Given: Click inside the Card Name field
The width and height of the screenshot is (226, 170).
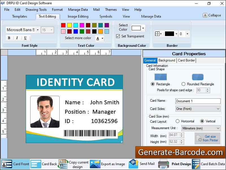Looking at the screenshot, I should tap(198, 101).
